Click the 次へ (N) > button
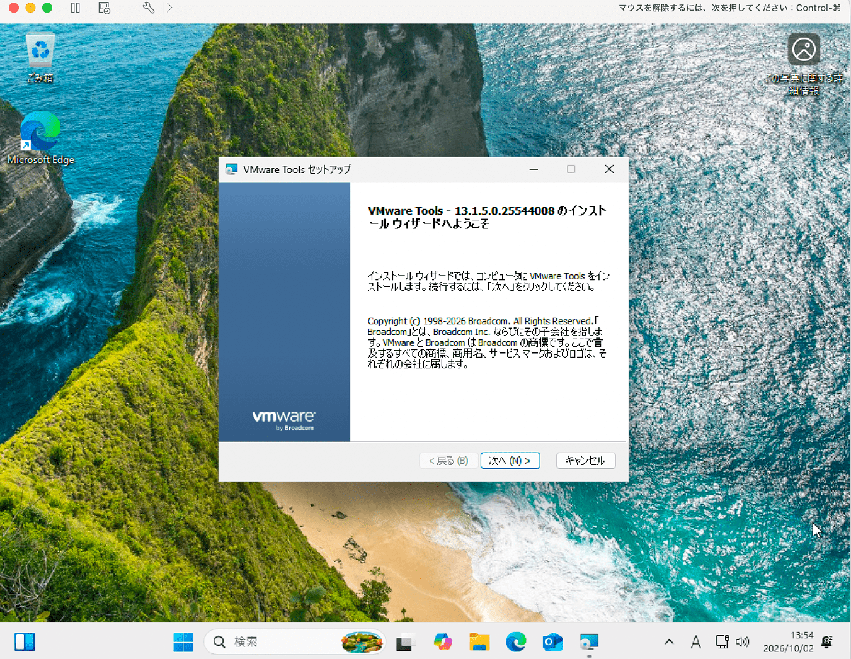The width and height of the screenshot is (851, 659). (510, 461)
